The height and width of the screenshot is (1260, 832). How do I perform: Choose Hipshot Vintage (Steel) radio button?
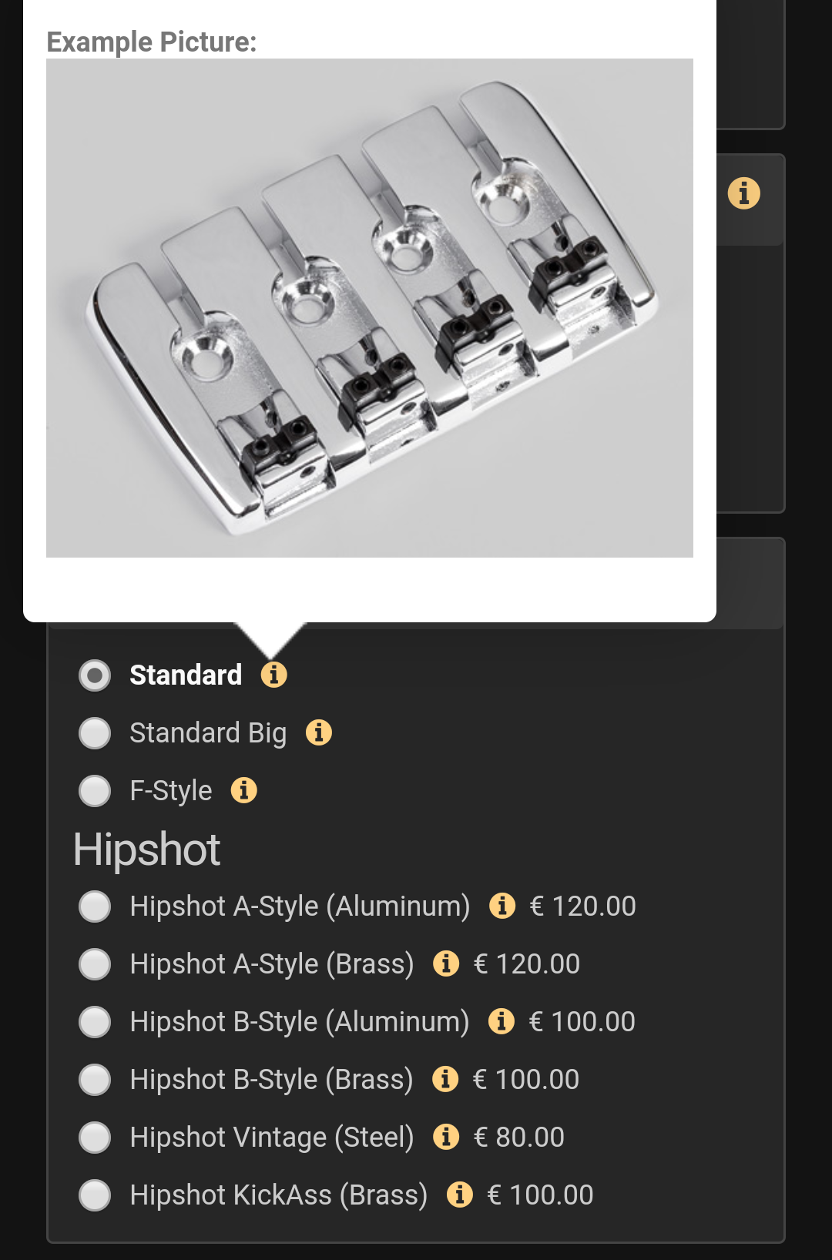tap(95, 1138)
